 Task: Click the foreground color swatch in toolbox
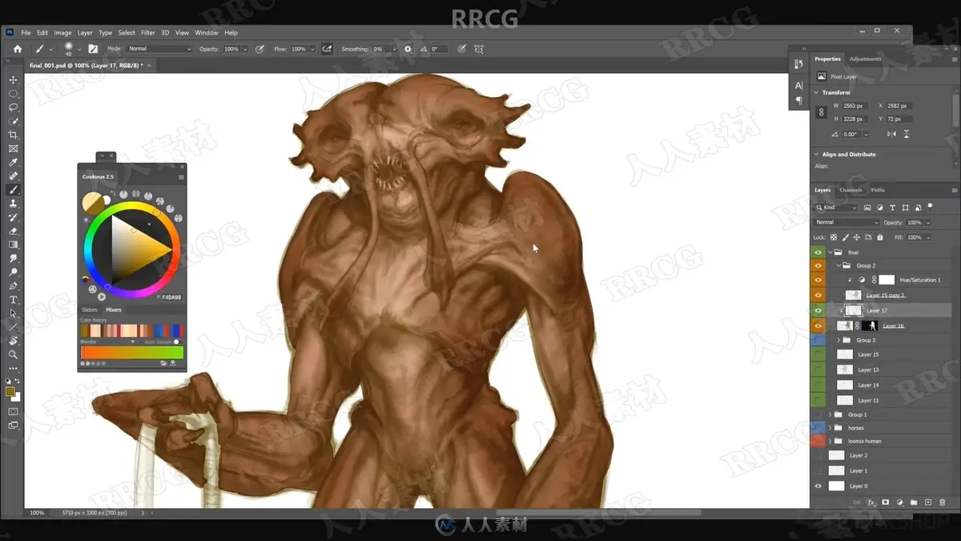(x=10, y=392)
